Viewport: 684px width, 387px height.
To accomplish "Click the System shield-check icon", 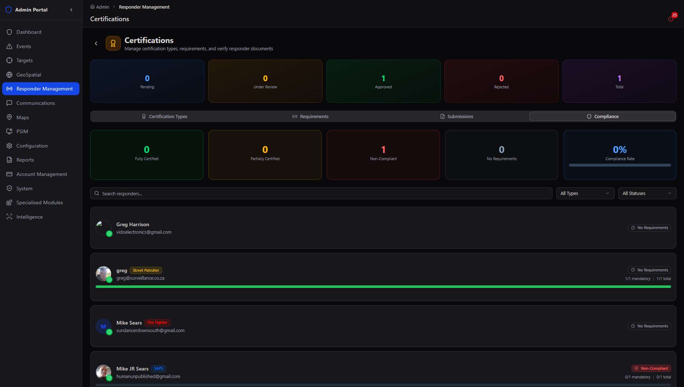I will point(9,188).
